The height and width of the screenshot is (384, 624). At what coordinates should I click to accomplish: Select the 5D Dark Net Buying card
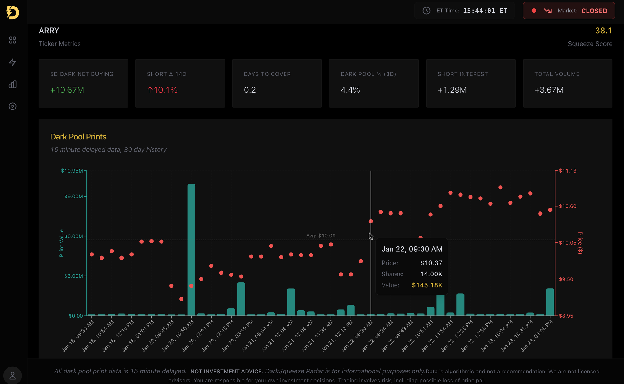point(83,83)
